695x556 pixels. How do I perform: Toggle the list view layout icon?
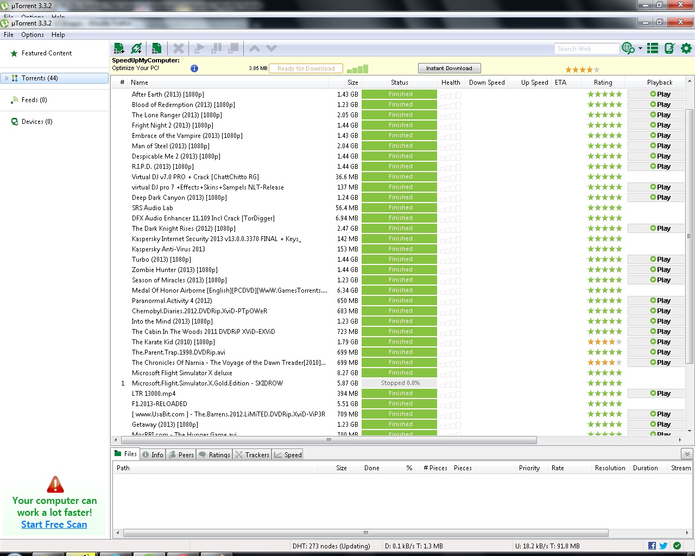click(653, 48)
